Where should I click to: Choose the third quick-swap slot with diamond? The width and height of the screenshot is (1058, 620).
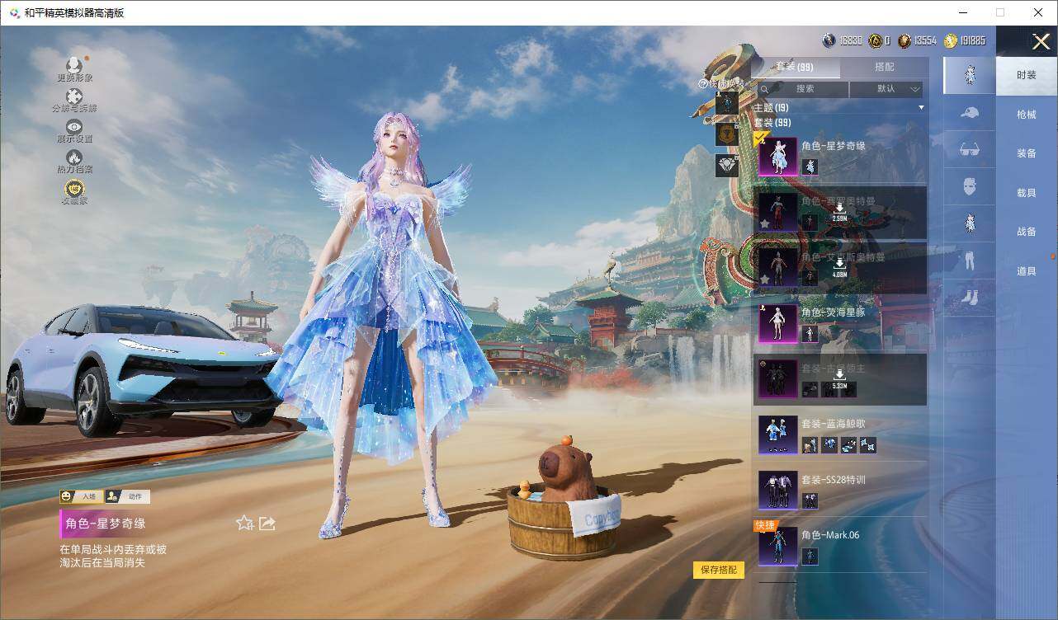(x=727, y=165)
